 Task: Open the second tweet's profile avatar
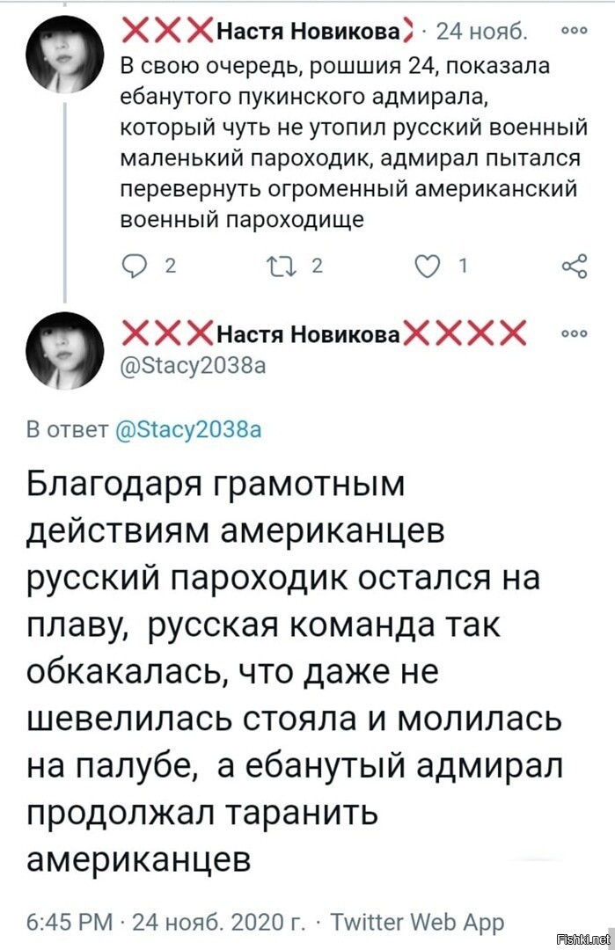64,350
